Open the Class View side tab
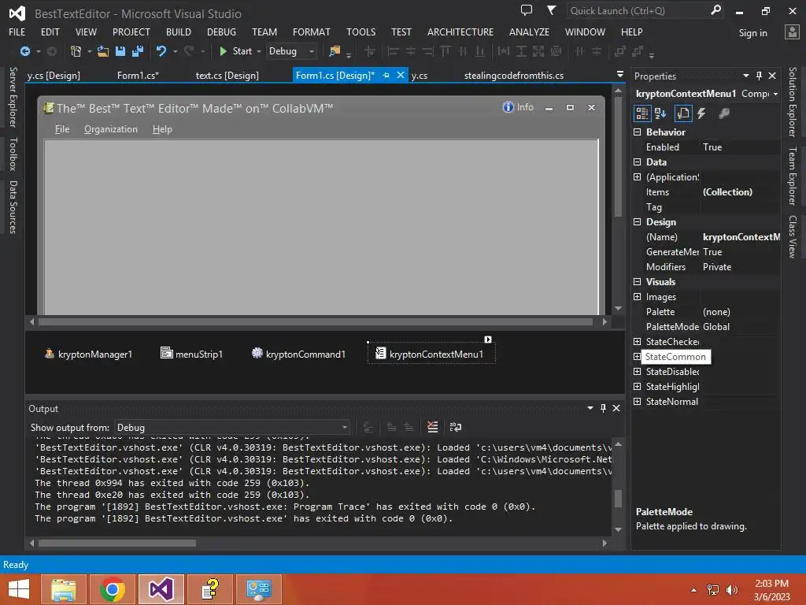 tap(793, 236)
